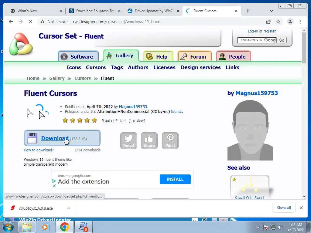Go to Icons submenu link

[73, 67]
